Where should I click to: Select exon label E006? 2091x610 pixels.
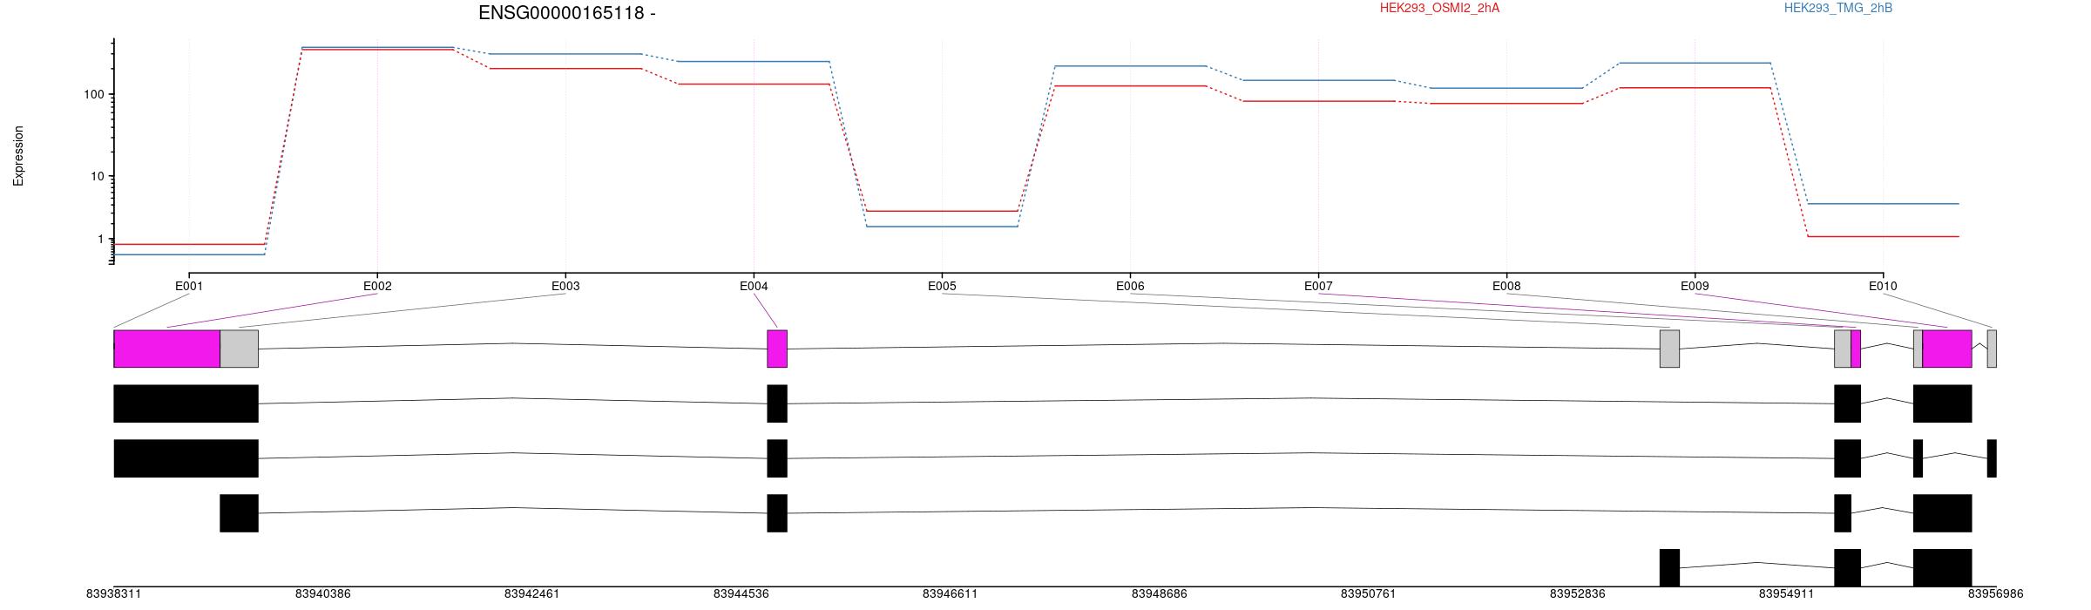tap(1130, 286)
